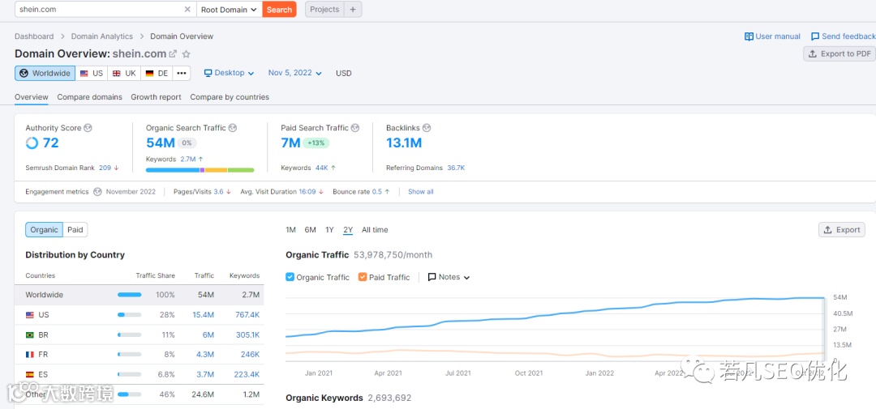Viewport: 876px width, 409px height.
Task: Click the chart Export button
Action: 842,230
